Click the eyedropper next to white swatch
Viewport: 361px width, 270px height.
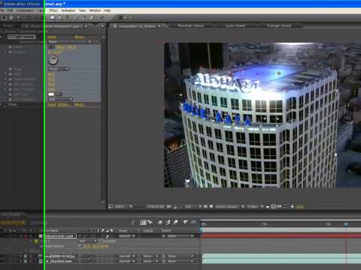coord(58,94)
